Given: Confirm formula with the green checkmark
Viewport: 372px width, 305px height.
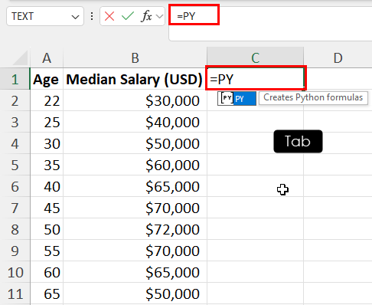Looking at the screenshot, I should 128,16.
